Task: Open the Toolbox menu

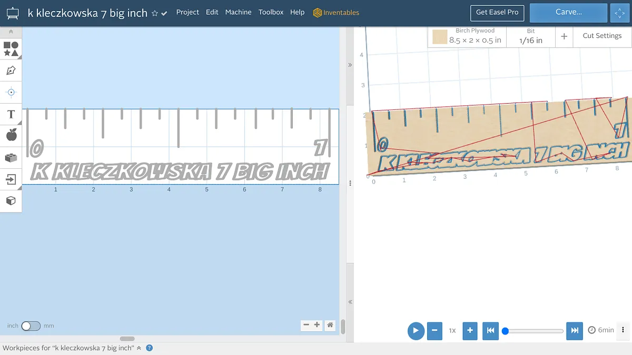Action: 271,12
